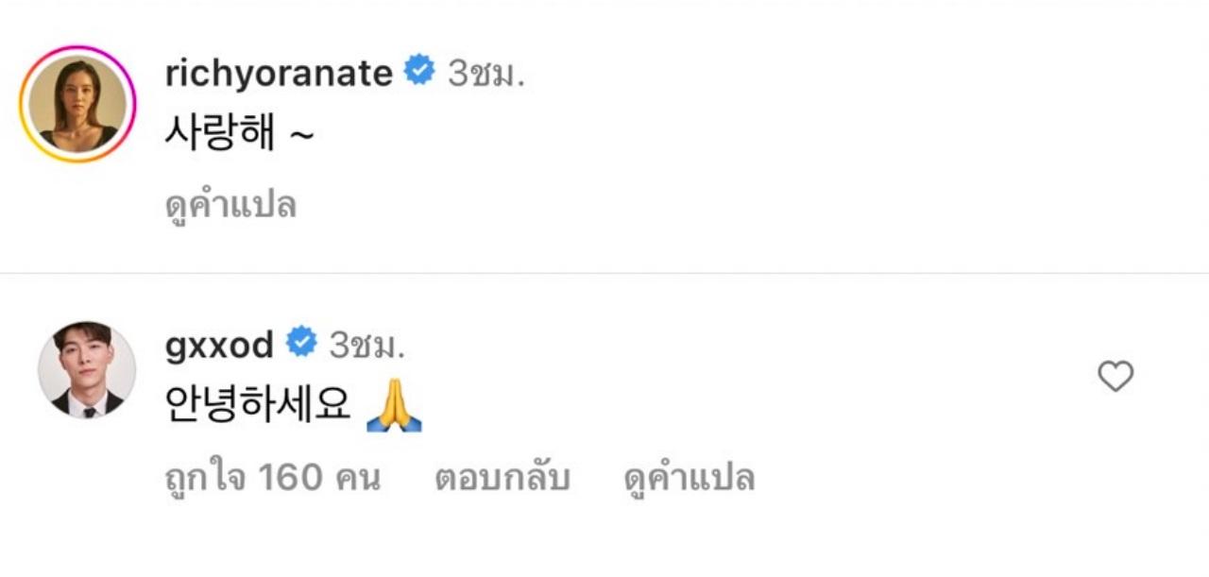Reply to gxxod using ตอบกลับ
This screenshot has width=1209, height=577.
click(502, 478)
